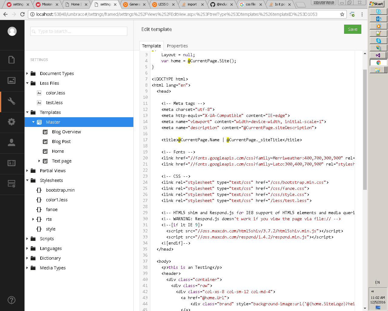
Task: Open the Settings wrench section in the sidebar
Action: 12,101
